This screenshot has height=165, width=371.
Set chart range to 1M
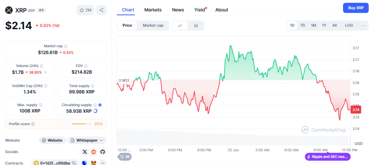(x=313, y=26)
